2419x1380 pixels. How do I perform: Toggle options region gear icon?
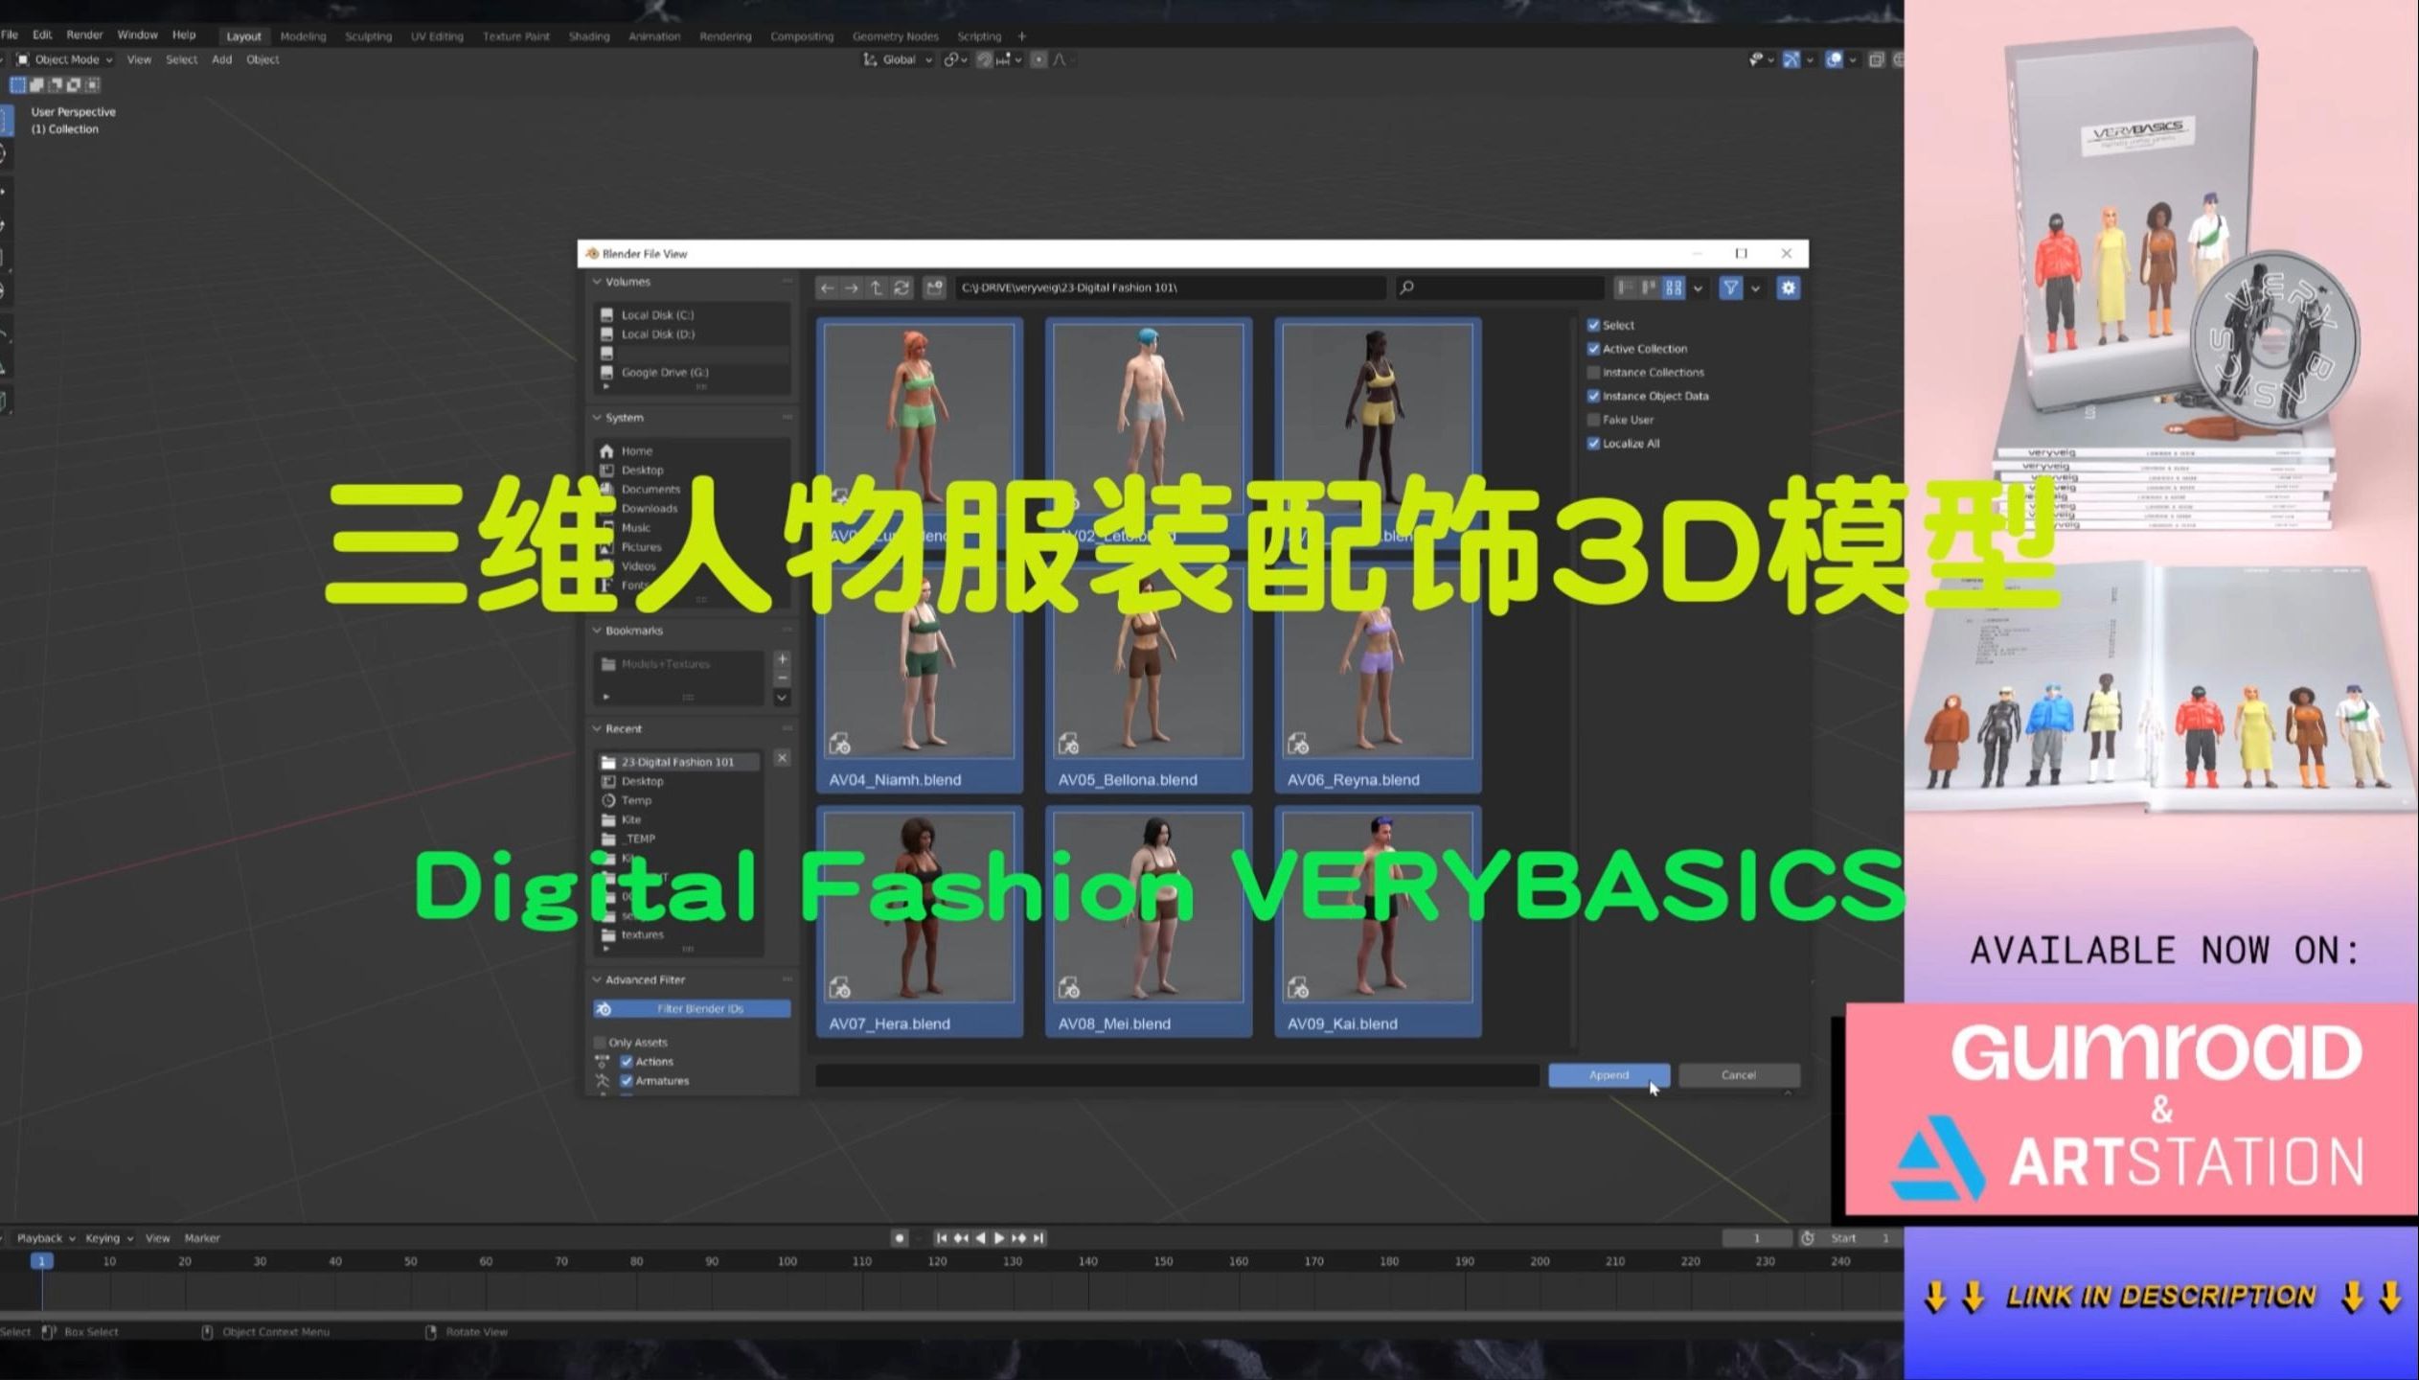click(1788, 287)
